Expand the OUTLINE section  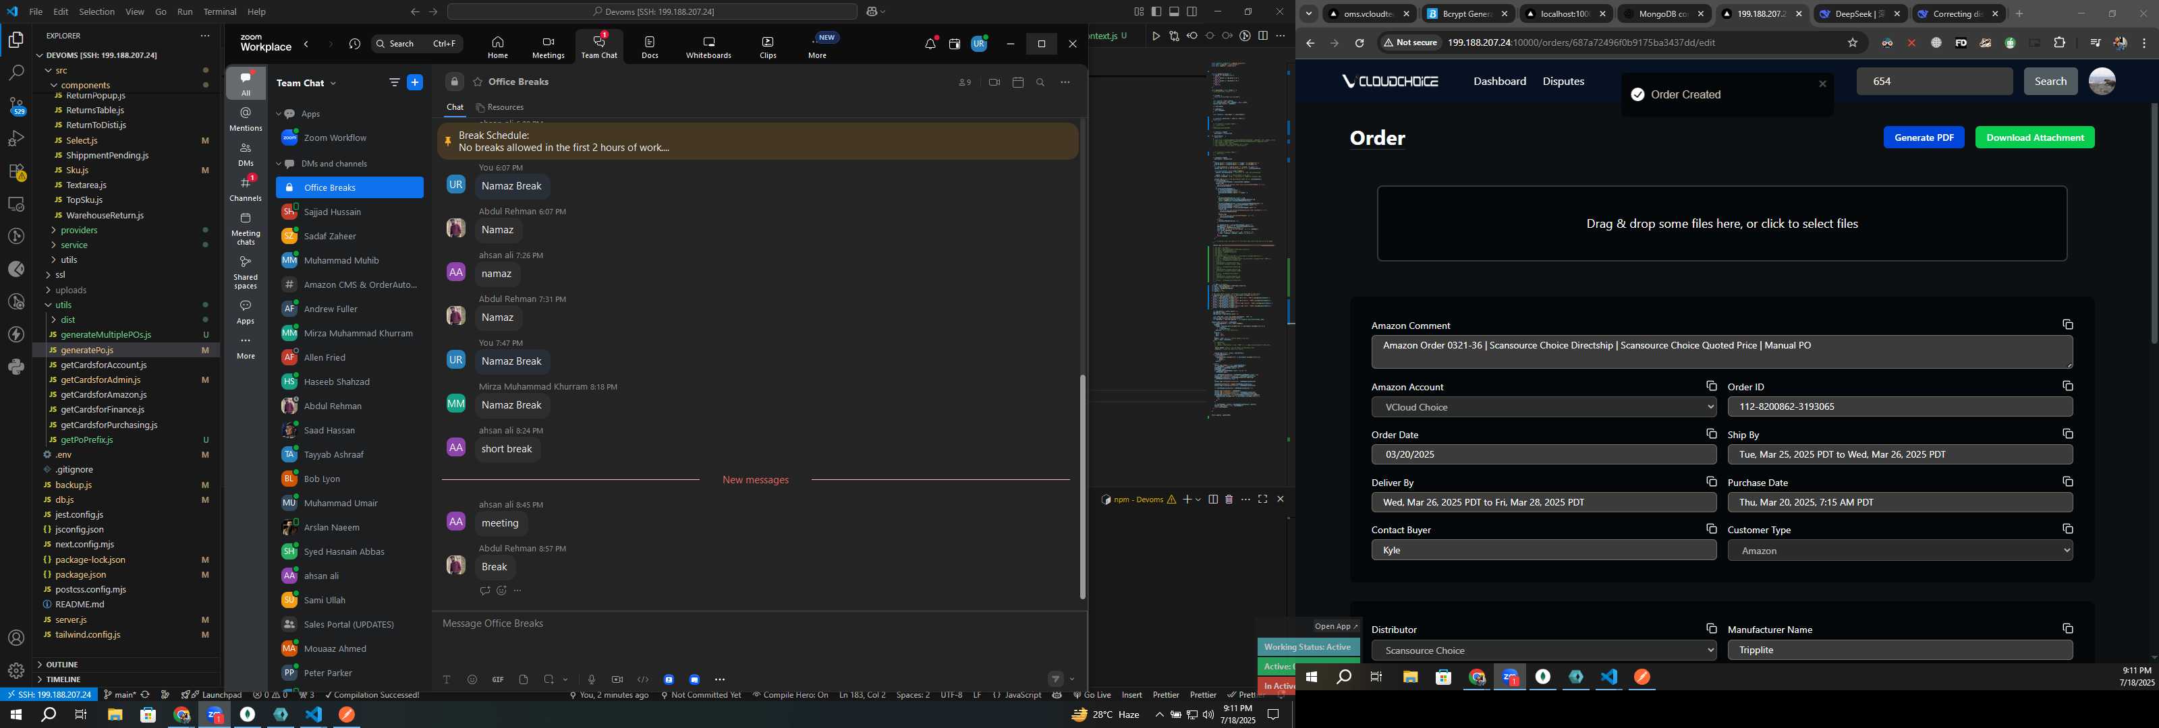tap(62, 665)
